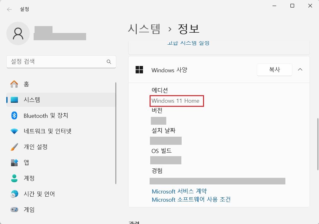Click the 시스템 monitor icon
Image resolution: width=319 pixels, height=224 pixels.
pos(14,100)
